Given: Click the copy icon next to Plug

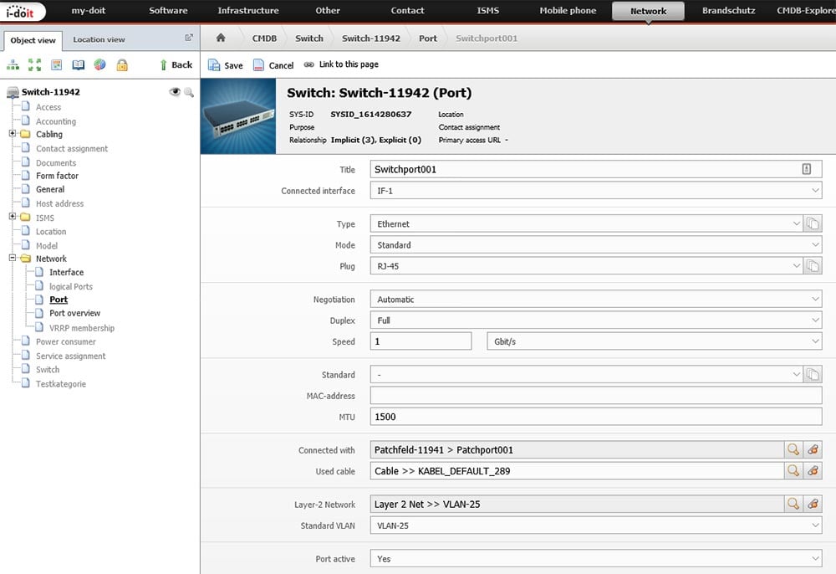Looking at the screenshot, I should click(x=813, y=265).
